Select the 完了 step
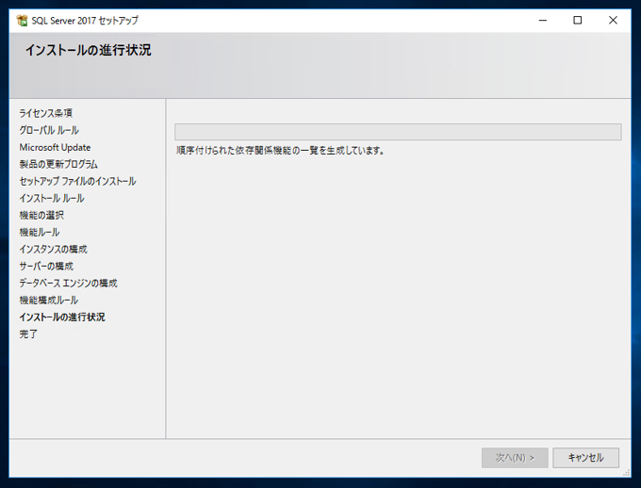Image resolution: width=641 pixels, height=488 pixels. coord(28,333)
